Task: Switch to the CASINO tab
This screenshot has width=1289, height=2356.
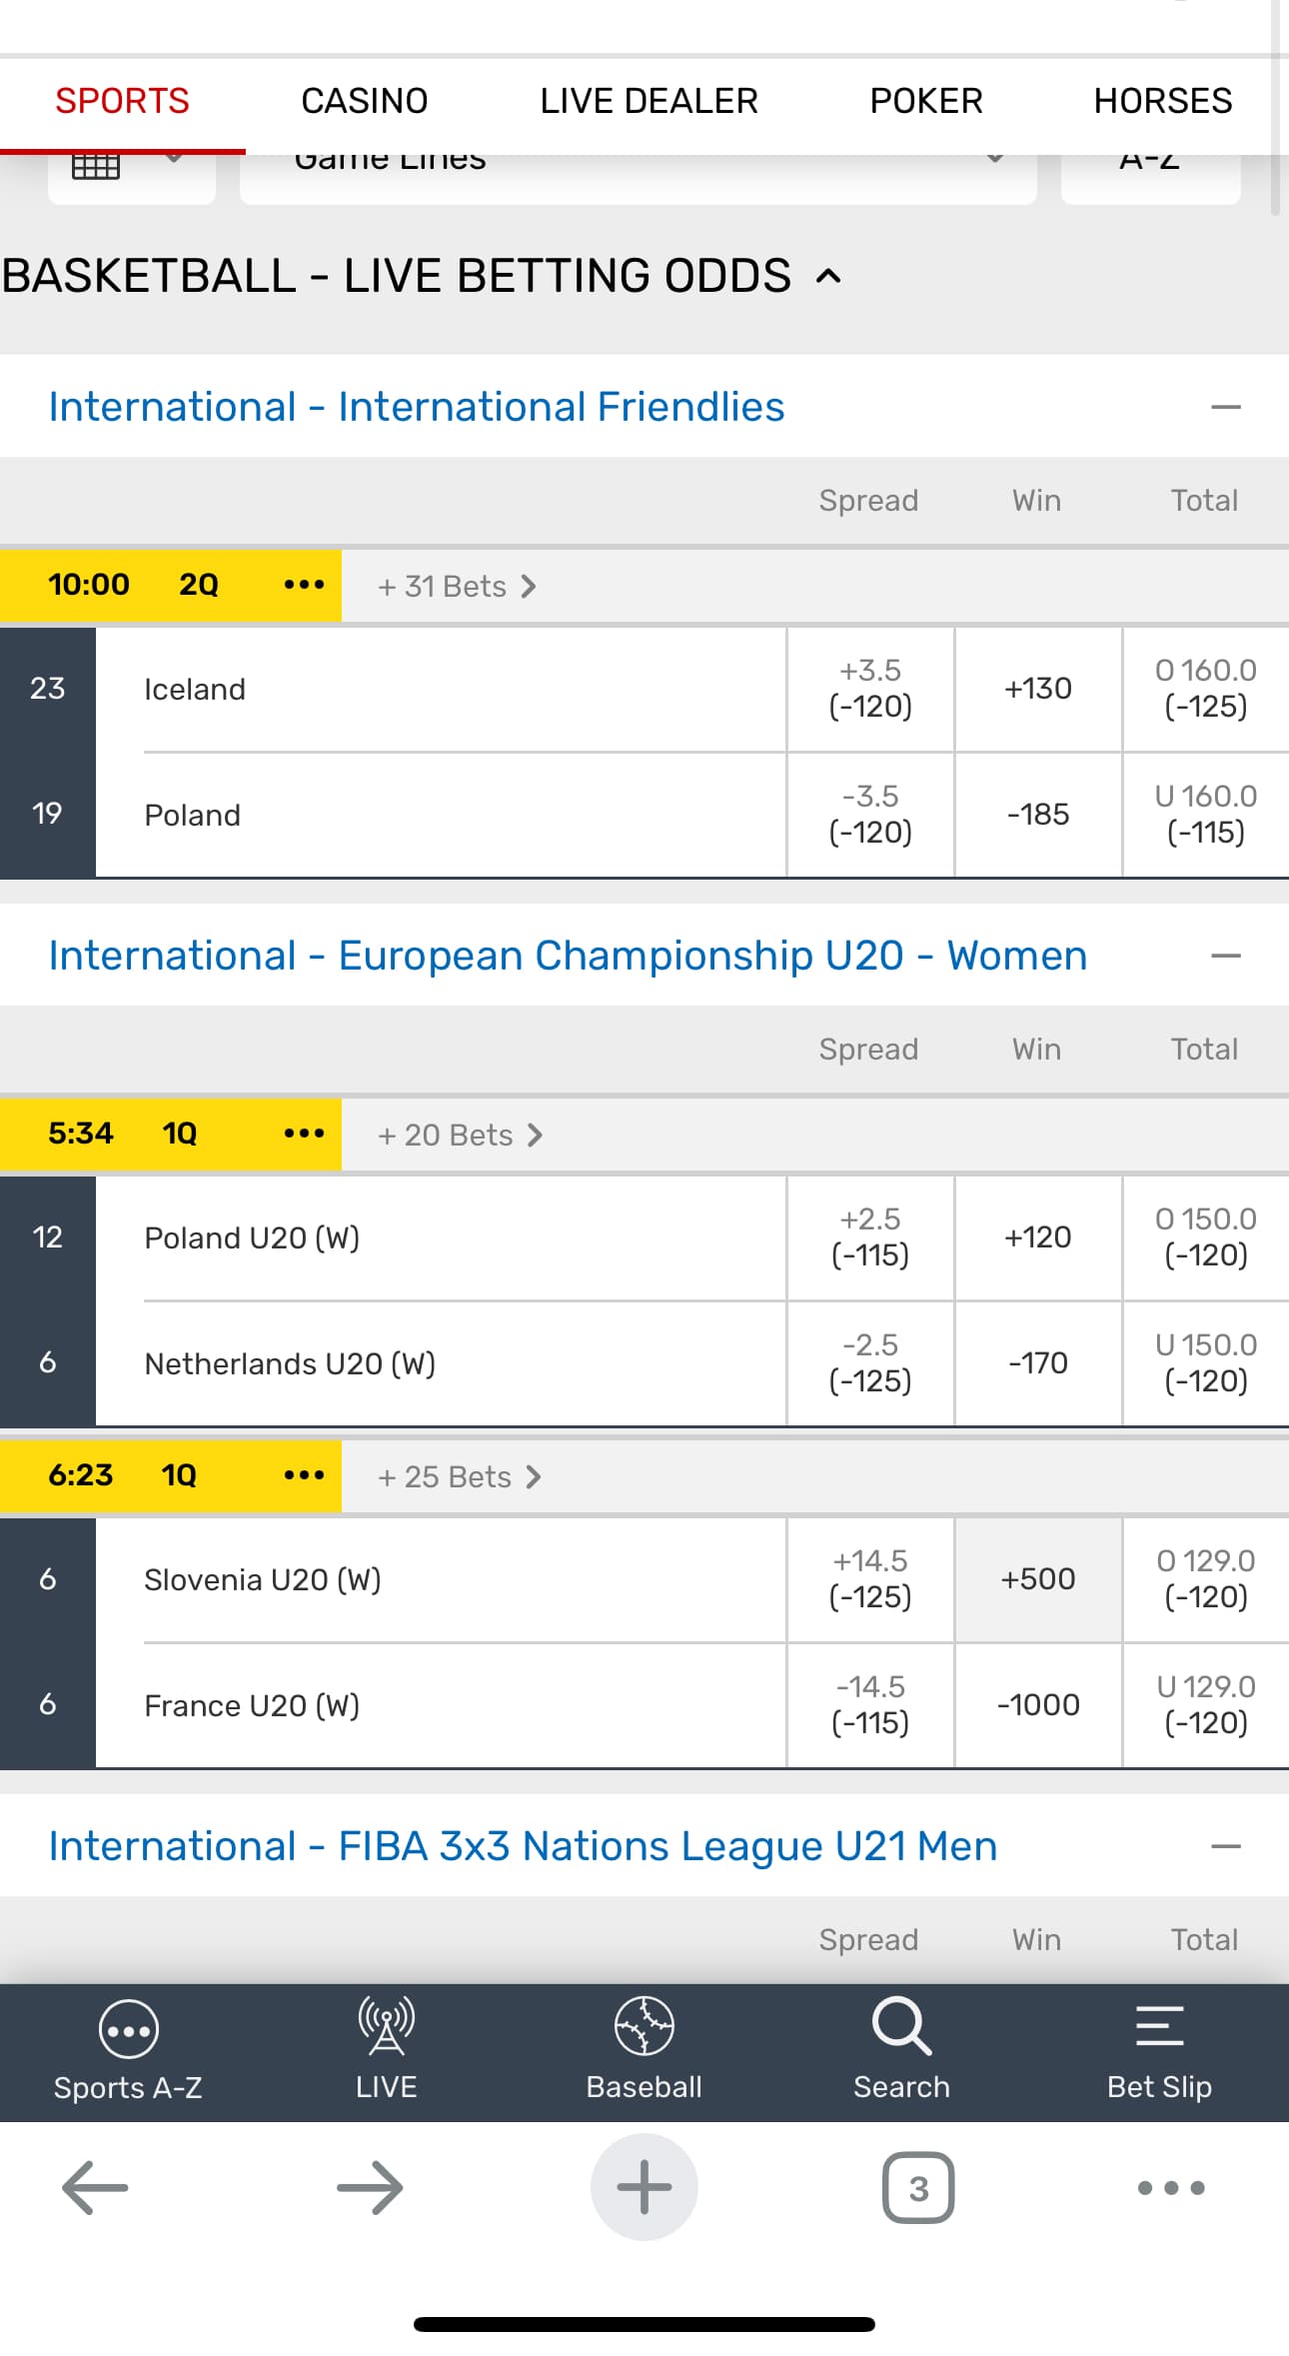Action: [365, 101]
